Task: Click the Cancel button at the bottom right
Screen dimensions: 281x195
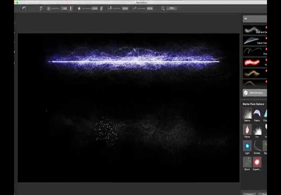Action: (250, 194)
